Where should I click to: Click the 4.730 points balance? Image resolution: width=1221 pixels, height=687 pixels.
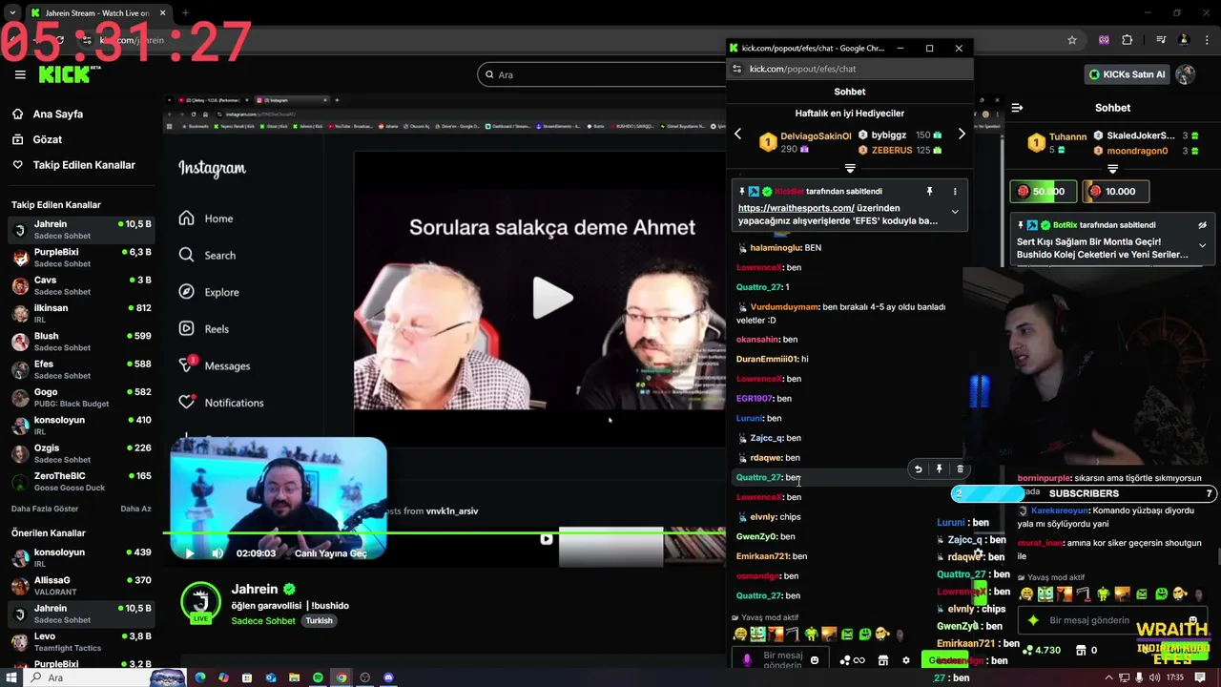pyautogui.click(x=1042, y=650)
